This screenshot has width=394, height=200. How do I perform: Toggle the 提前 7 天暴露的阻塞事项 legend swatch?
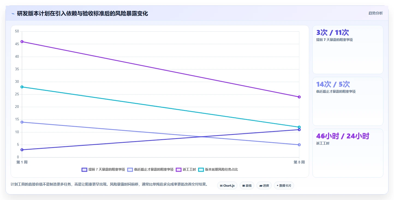point(84,169)
